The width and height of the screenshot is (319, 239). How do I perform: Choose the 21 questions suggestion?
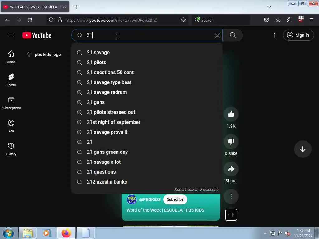(147, 172)
